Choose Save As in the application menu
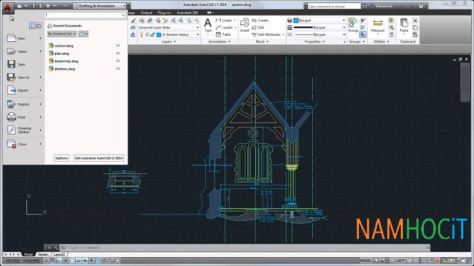The height and width of the screenshot is (266, 474). click(24, 77)
